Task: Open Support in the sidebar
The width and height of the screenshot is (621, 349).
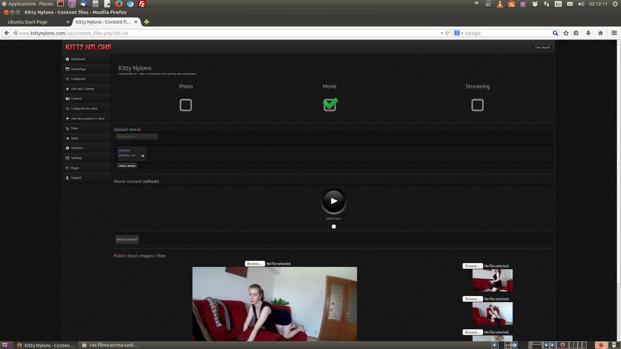Action: tap(86, 178)
